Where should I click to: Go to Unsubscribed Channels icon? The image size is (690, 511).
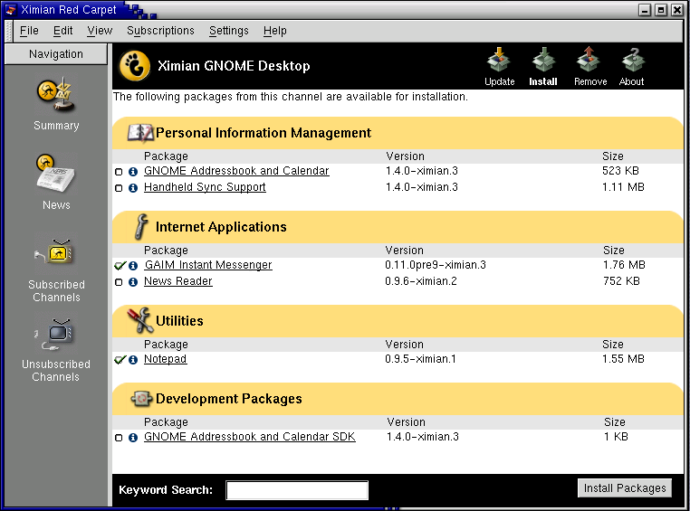pyautogui.click(x=53, y=334)
